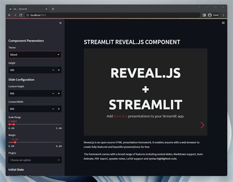Click the Content Width input field

click(x=29, y=109)
